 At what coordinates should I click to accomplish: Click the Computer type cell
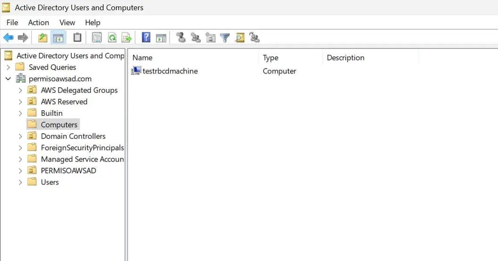279,71
